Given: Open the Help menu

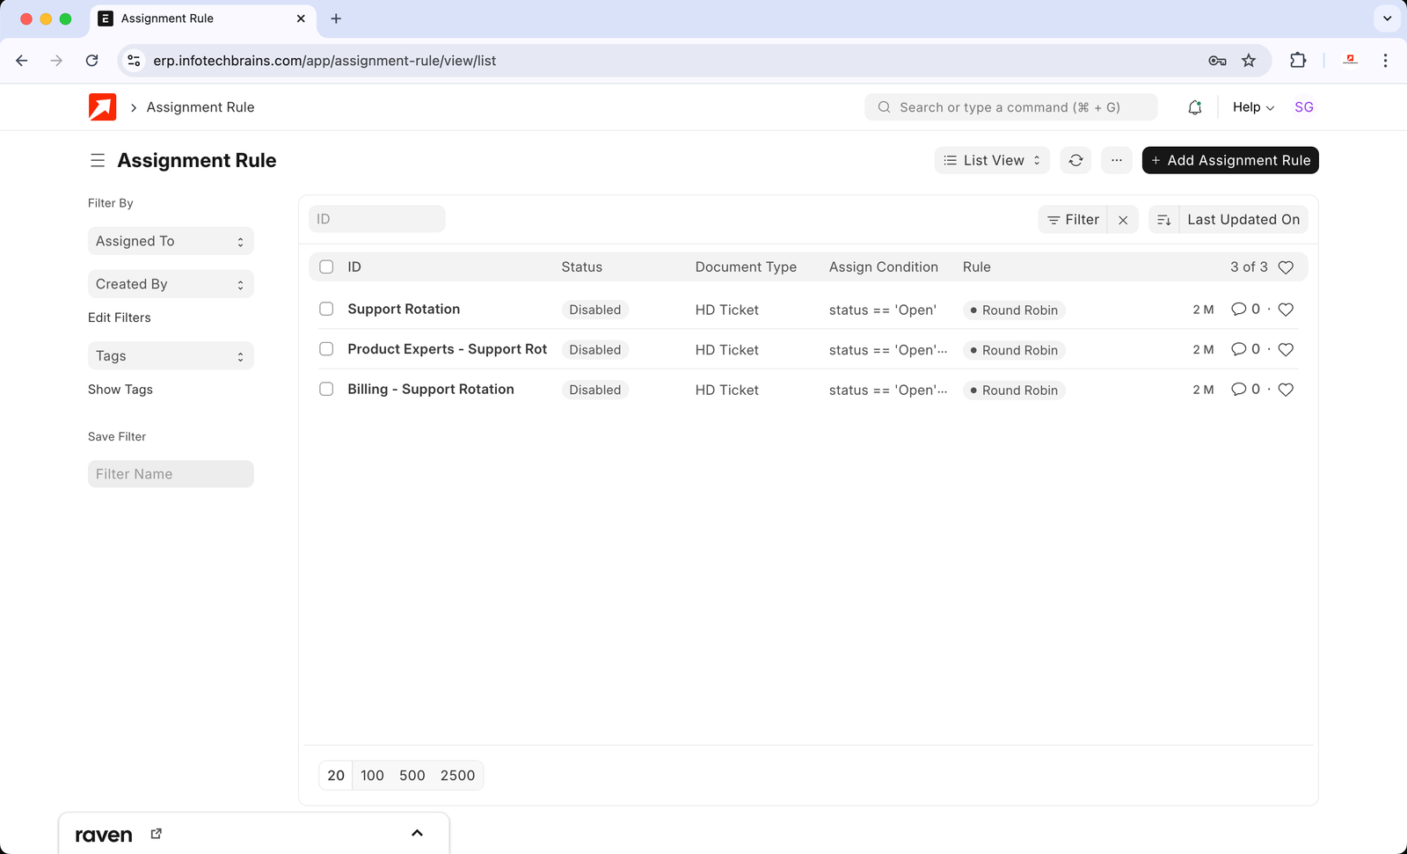Looking at the screenshot, I should click(x=1253, y=107).
